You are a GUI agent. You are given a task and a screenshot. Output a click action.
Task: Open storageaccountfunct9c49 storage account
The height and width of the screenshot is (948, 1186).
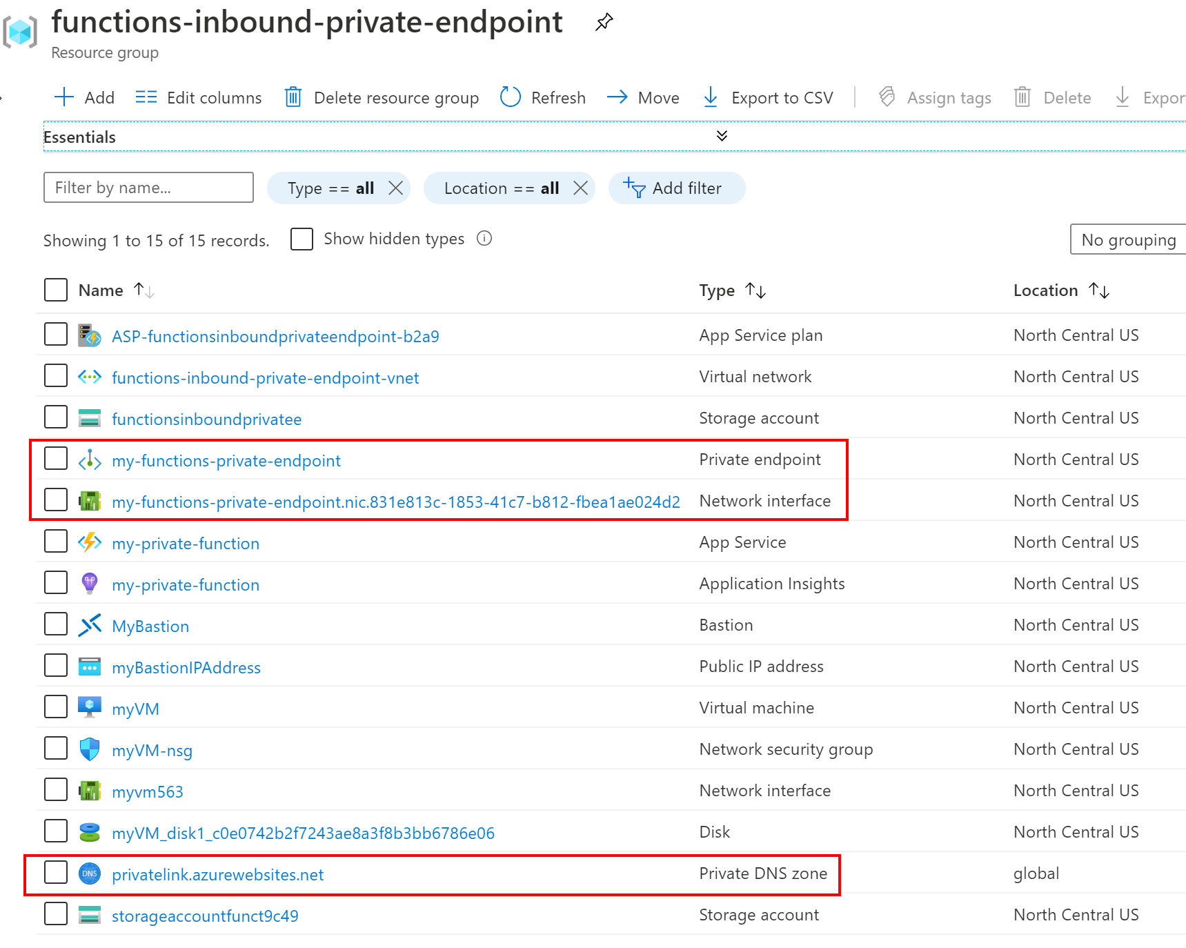coord(205,916)
